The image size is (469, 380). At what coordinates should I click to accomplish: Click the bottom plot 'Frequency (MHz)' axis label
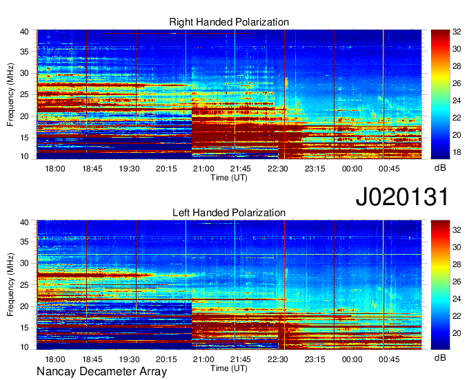pyautogui.click(x=10, y=285)
